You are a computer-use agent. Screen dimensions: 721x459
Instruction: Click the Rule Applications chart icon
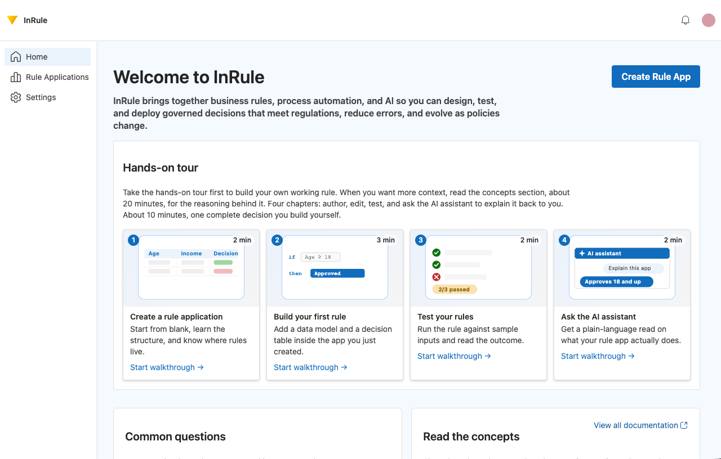(16, 77)
